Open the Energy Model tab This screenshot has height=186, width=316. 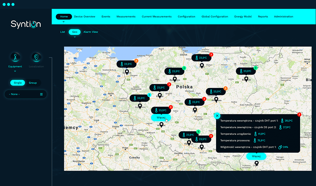coord(243,17)
